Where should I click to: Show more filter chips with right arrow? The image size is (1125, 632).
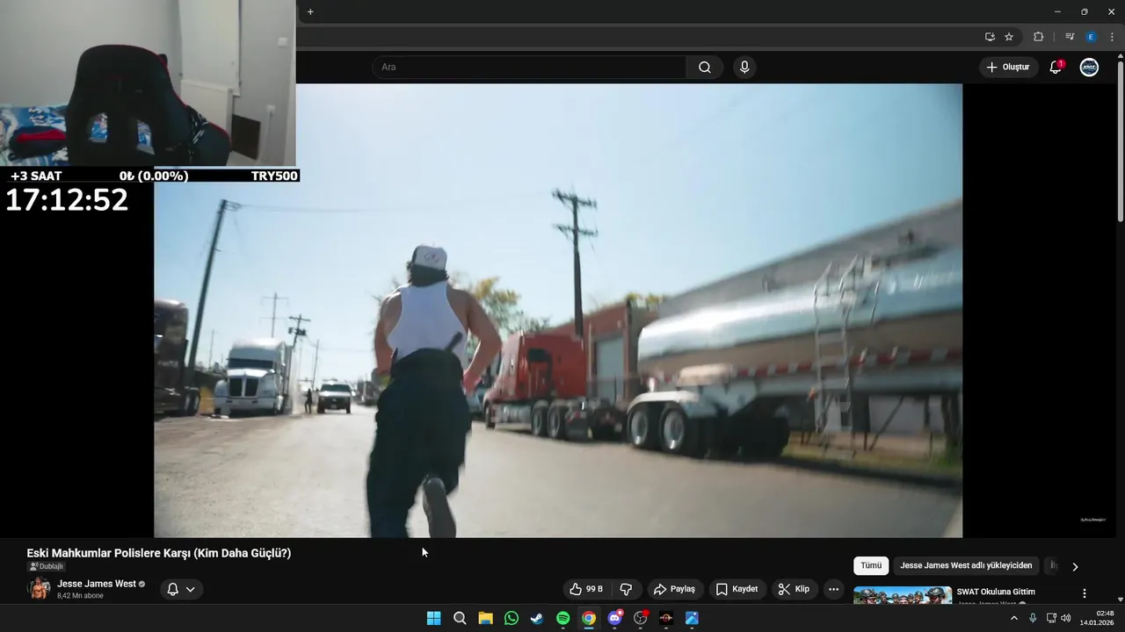coord(1074,566)
